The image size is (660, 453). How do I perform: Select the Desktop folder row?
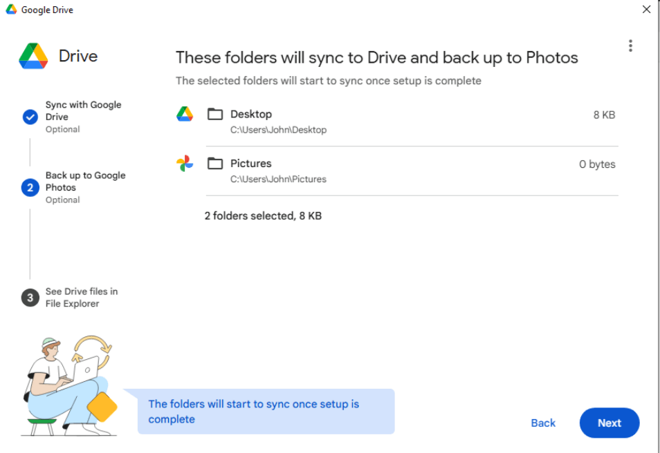(x=408, y=121)
